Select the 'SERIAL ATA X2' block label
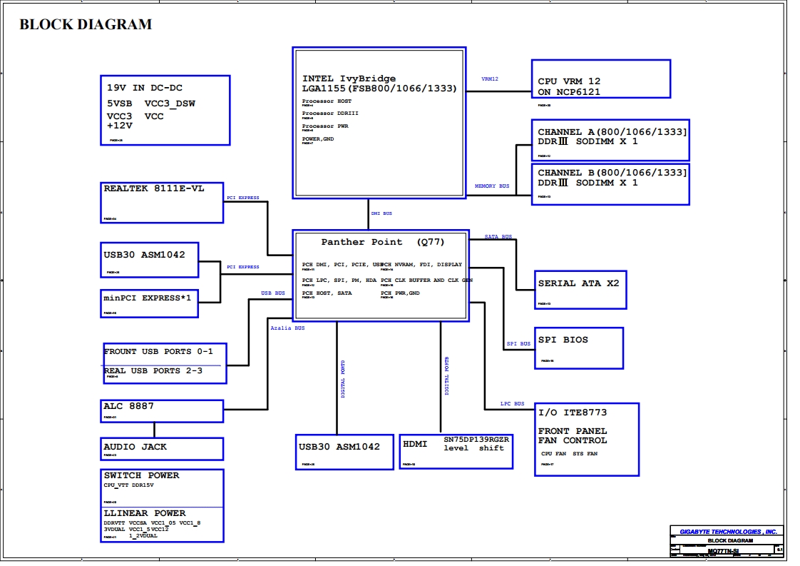800x566 pixels. click(578, 283)
